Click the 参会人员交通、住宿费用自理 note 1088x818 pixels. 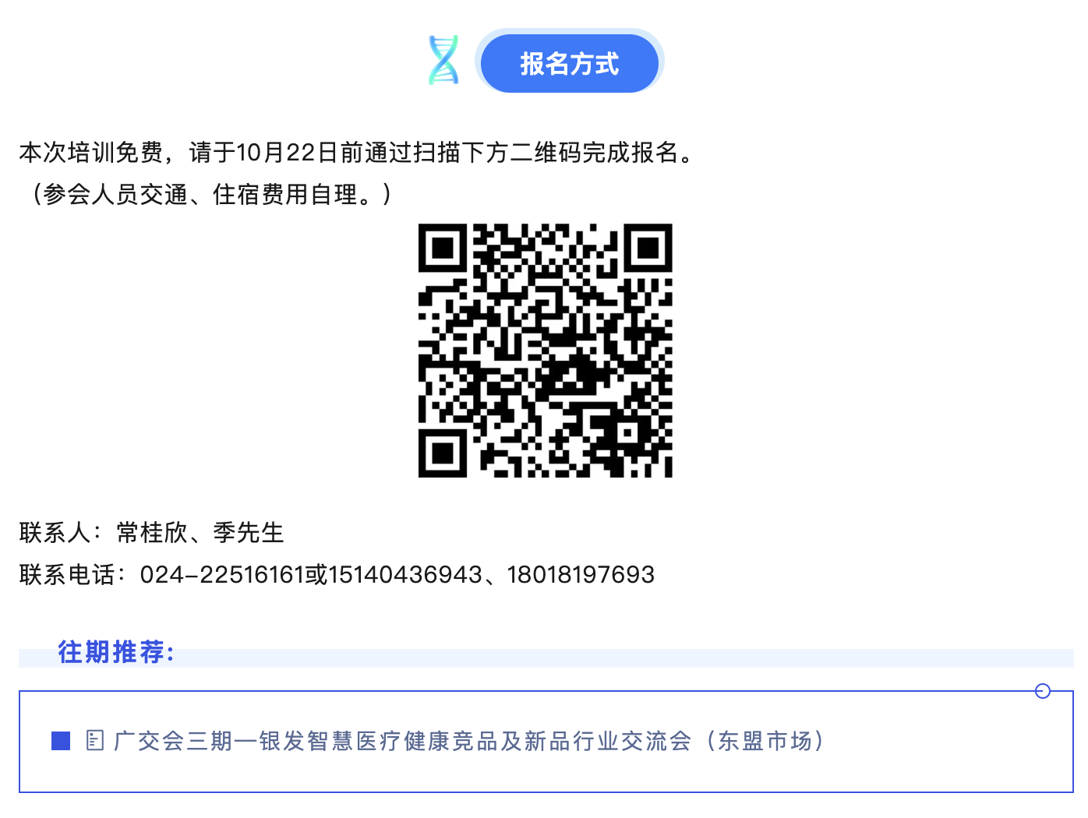(x=211, y=194)
